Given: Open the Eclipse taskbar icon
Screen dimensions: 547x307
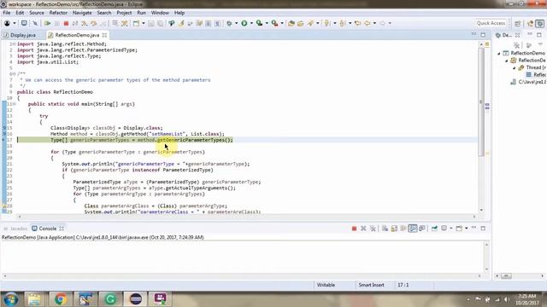Looking at the screenshot, I should (136, 299).
